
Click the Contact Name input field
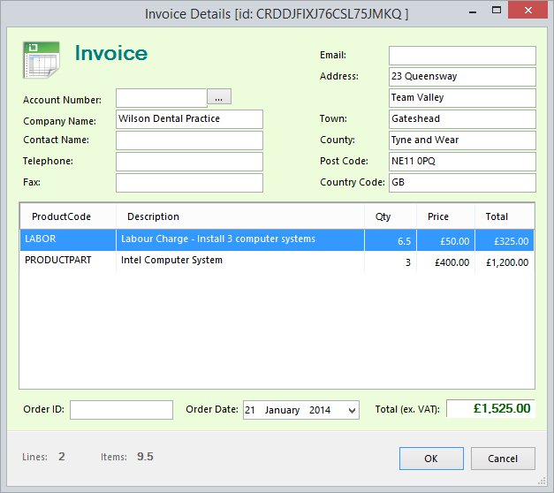(x=189, y=140)
